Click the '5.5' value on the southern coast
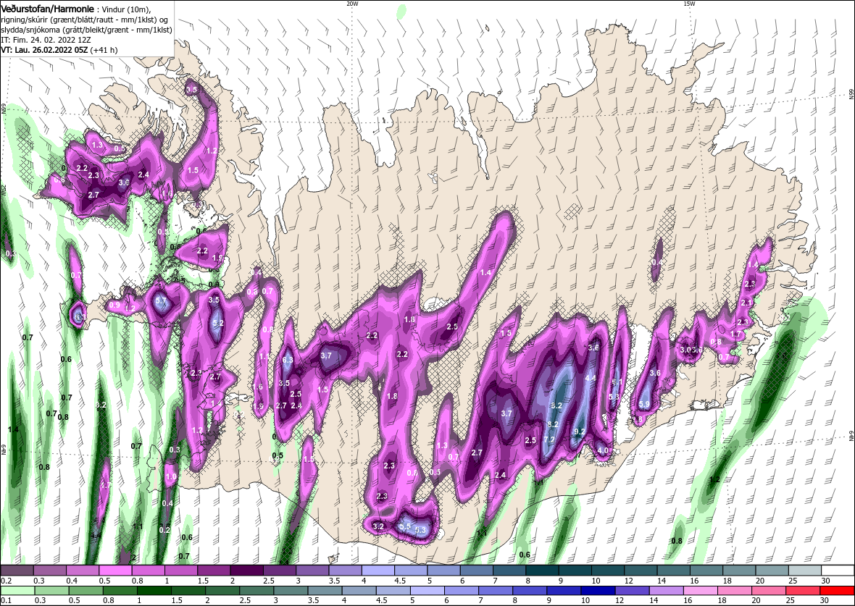 [404, 526]
